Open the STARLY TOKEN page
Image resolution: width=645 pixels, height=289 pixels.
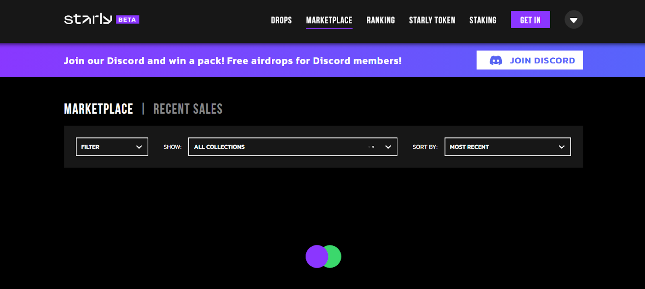pos(432,20)
